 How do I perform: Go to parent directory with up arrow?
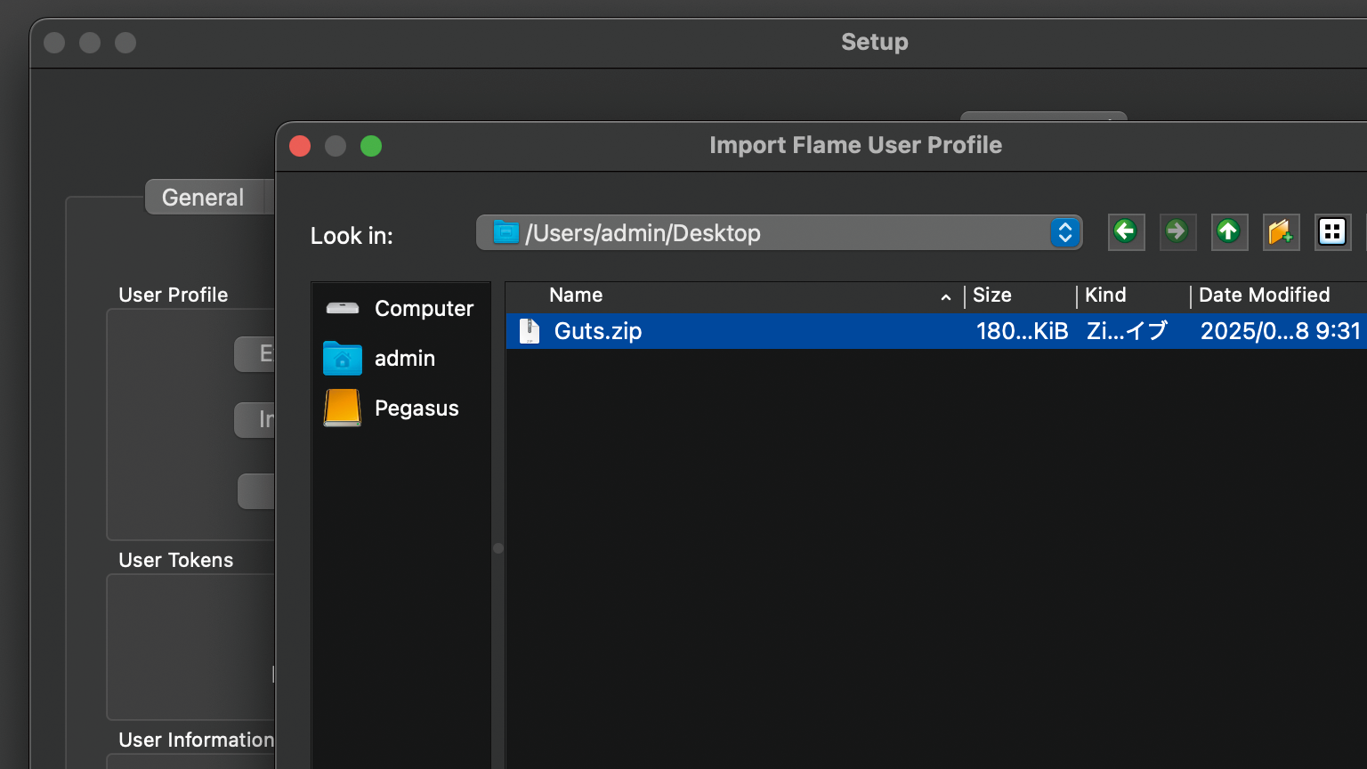pos(1229,232)
